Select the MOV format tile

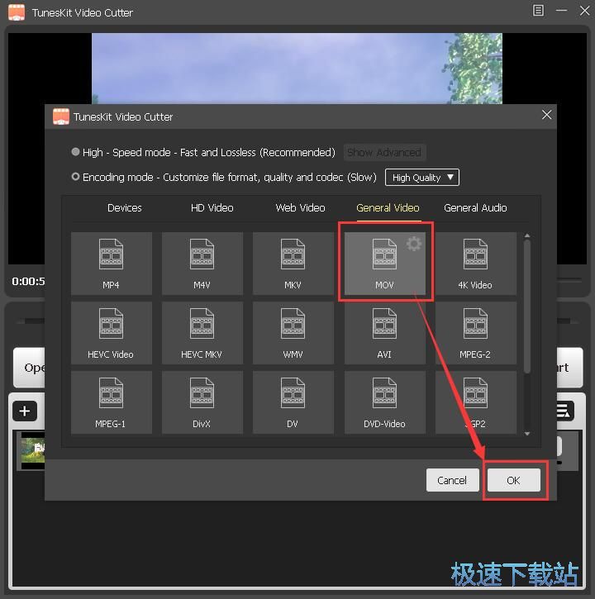click(384, 263)
